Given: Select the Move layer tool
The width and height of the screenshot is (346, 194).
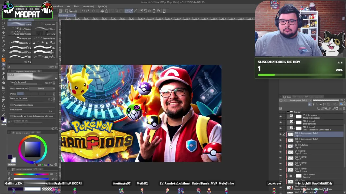Looking at the screenshot, I should tap(4, 32).
